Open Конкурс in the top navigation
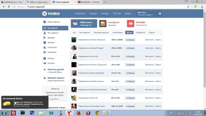 [105, 14]
